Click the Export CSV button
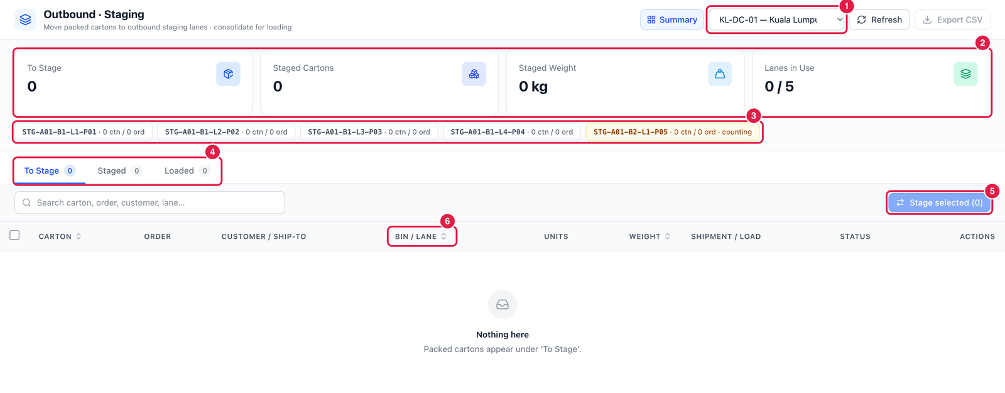The image size is (1005, 393). pos(952,19)
